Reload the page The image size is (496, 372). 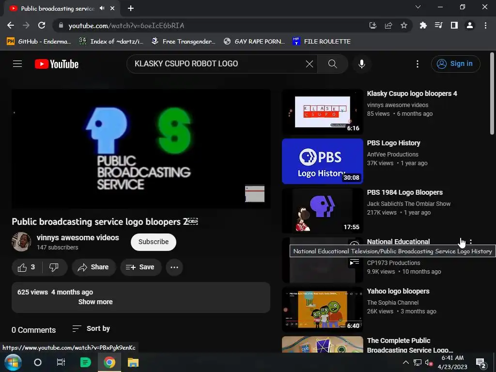pyautogui.click(x=42, y=25)
